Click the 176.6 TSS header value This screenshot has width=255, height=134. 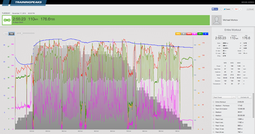click(x=48, y=19)
